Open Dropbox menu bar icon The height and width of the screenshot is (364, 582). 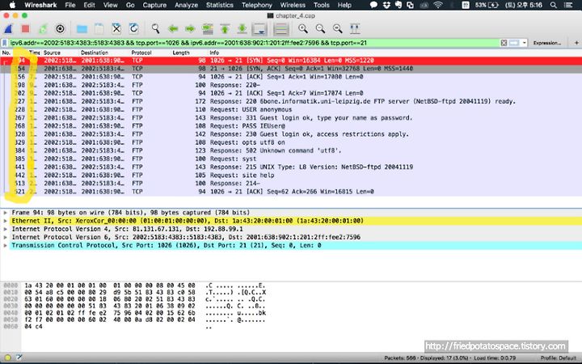[x=386, y=5]
